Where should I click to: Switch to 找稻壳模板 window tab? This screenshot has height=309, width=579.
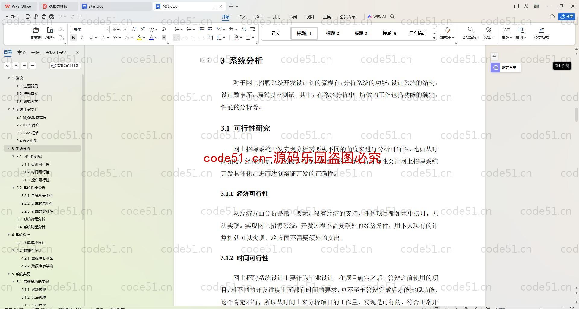pos(59,6)
